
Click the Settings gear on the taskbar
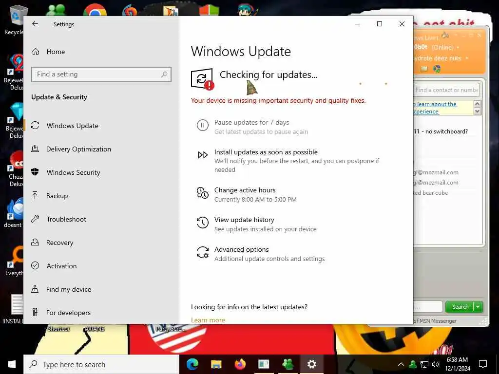click(311, 364)
